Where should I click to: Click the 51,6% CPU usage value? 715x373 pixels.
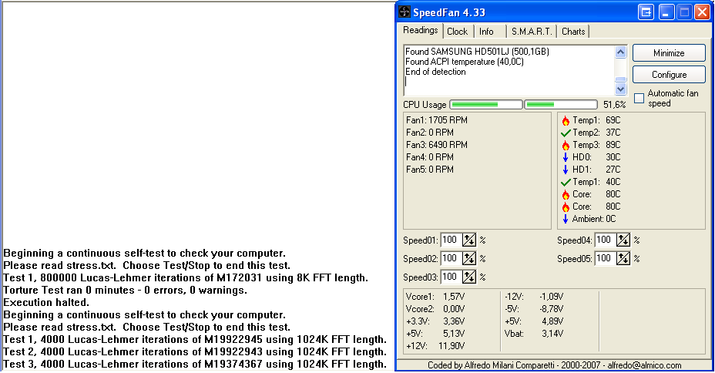[x=614, y=105]
